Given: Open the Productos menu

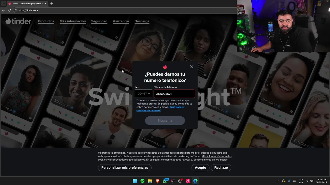Looking at the screenshot, I should (x=46, y=21).
